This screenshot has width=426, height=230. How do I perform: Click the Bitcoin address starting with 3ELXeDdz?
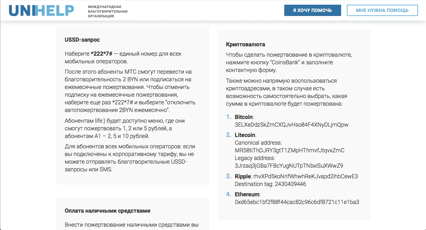(291, 125)
